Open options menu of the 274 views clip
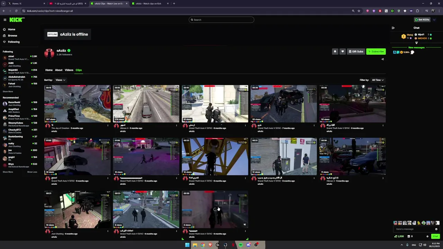 click(x=177, y=126)
